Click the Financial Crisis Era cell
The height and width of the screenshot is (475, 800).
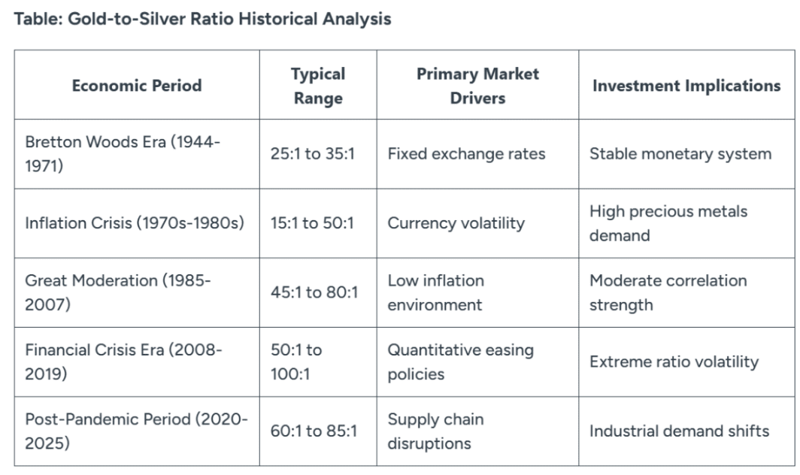click(x=124, y=362)
